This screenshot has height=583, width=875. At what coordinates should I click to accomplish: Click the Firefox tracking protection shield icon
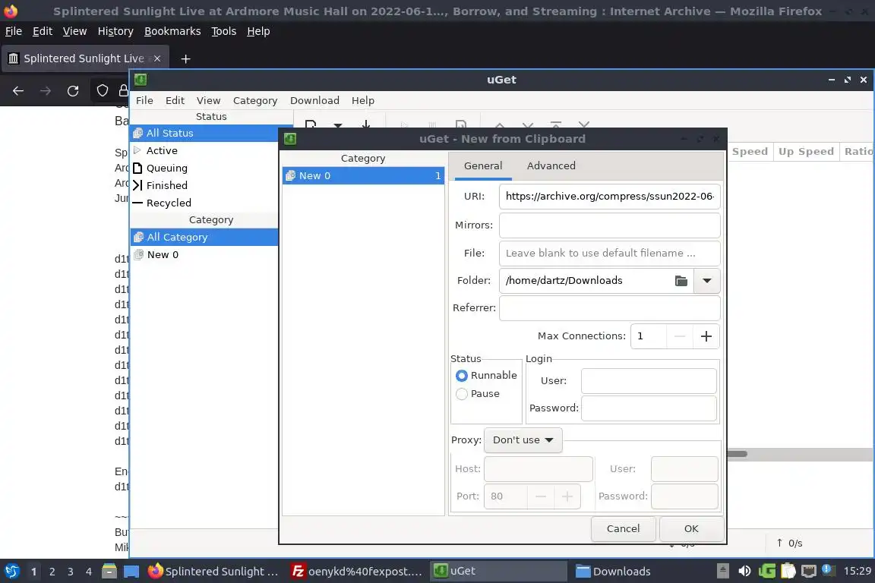(103, 91)
